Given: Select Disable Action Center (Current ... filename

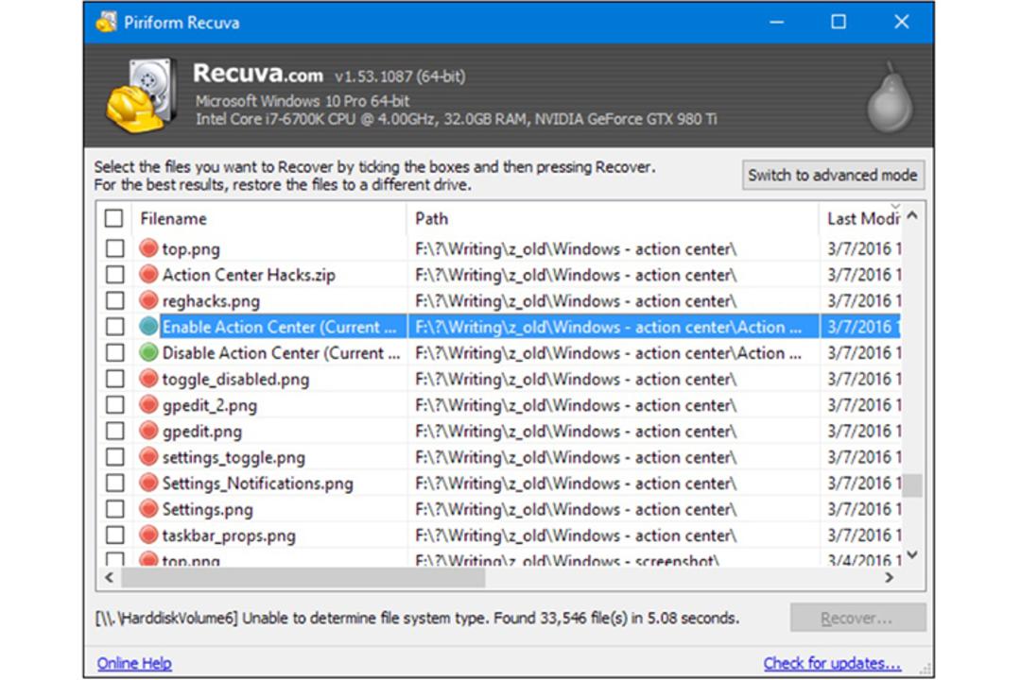Looking at the screenshot, I should click(x=282, y=352).
